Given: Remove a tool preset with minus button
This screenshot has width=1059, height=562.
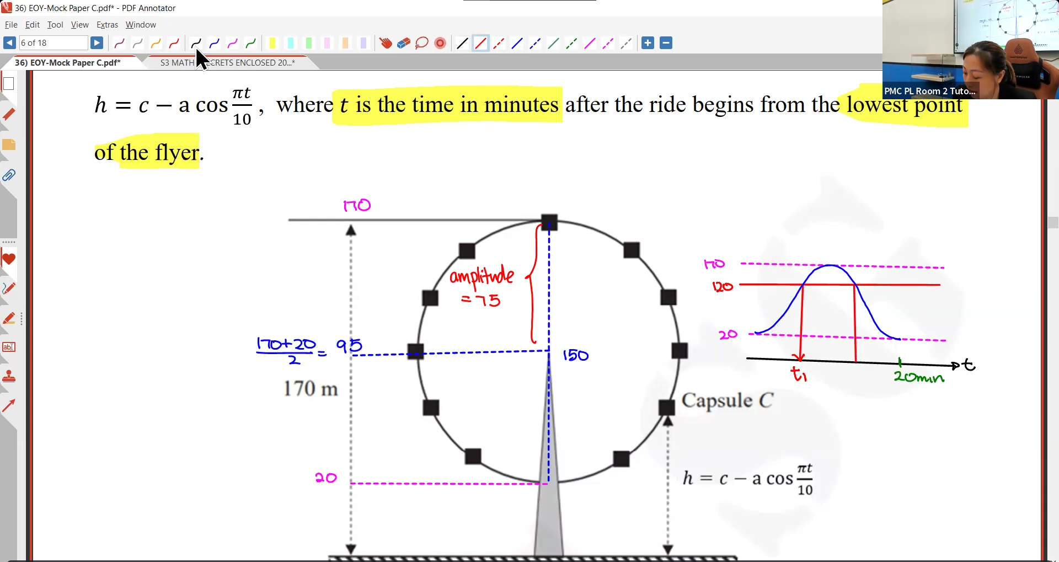Looking at the screenshot, I should (x=666, y=43).
